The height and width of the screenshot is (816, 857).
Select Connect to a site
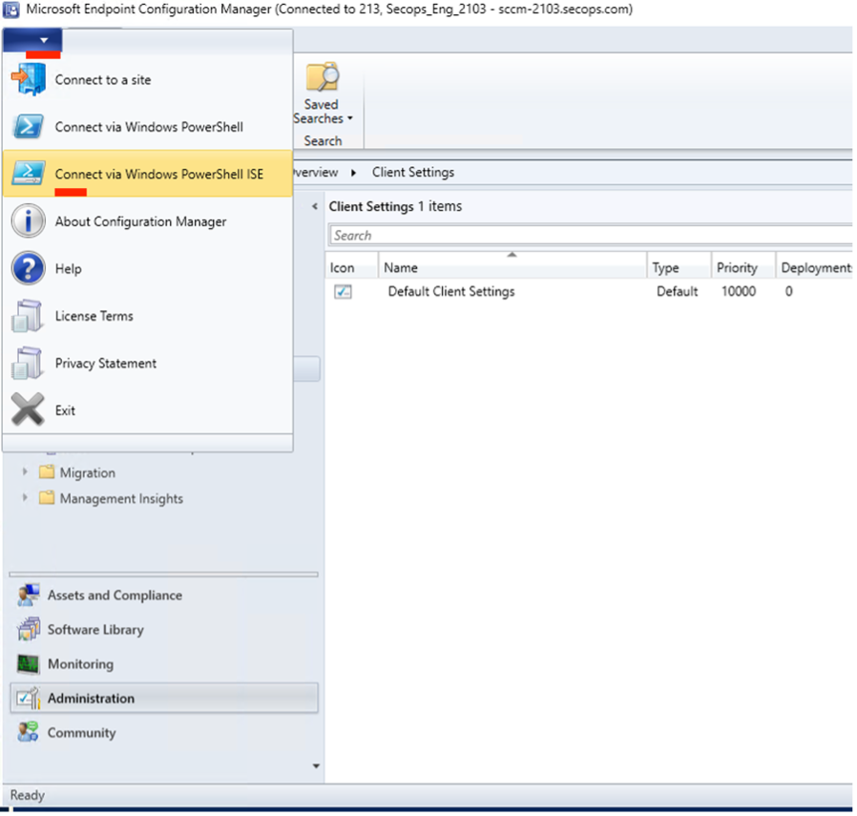pyautogui.click(x=148, y=80)
